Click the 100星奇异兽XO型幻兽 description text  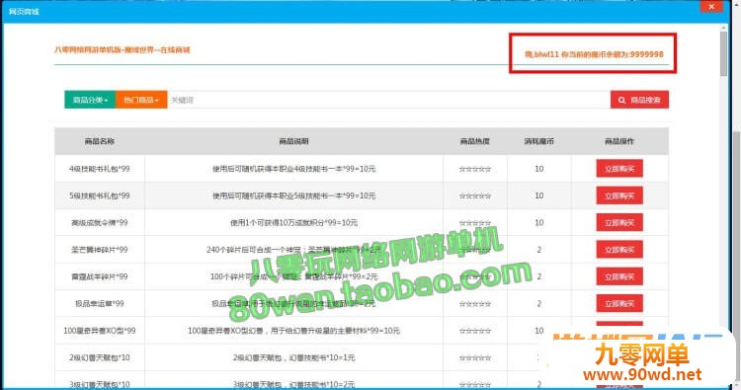pyautogui.click(x=293, y=331)
